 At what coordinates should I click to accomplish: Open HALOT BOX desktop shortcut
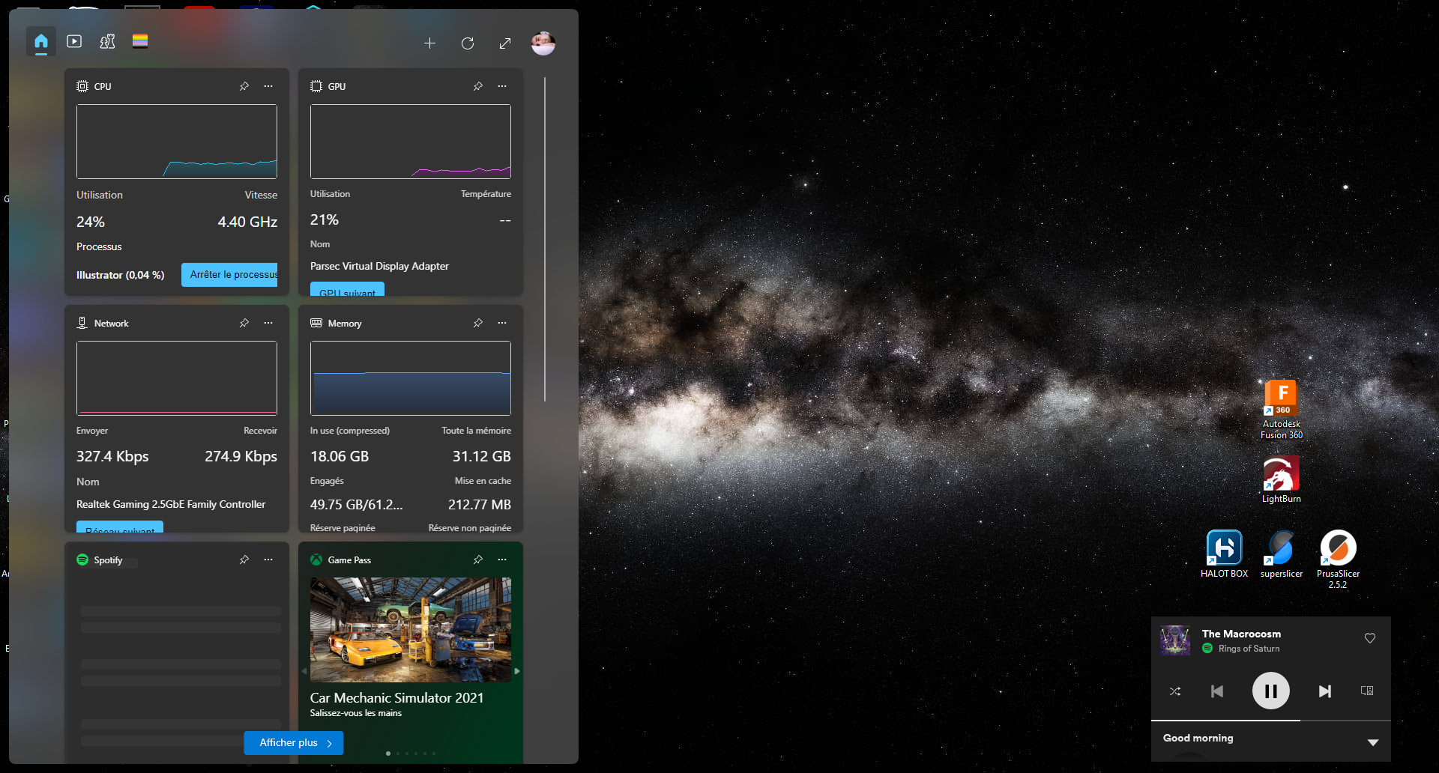tap(1225, 554)
